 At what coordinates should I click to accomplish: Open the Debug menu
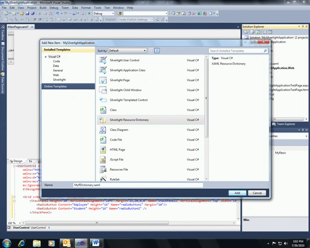54,8
